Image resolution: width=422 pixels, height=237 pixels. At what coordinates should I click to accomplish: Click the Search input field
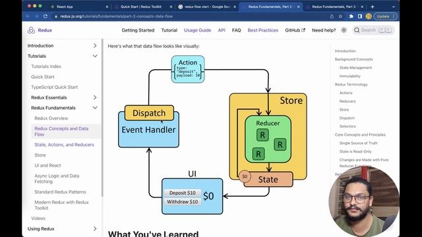tap(373, 30)
